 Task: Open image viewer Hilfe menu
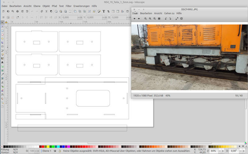pyautogui.click(x=179, y=13)
